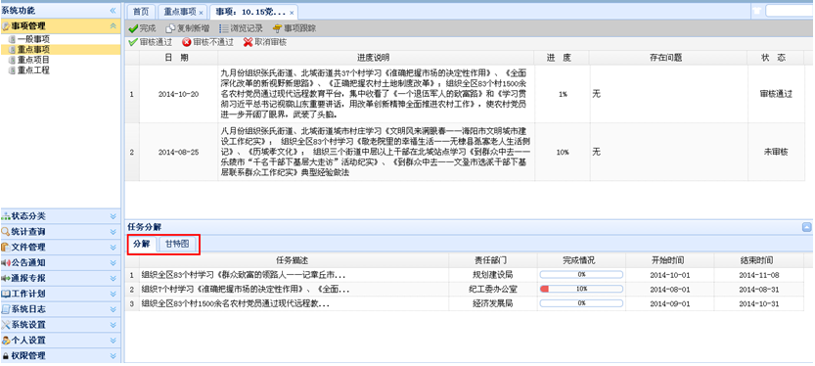Click the 任务描述 column header
The height and width of the screenshot is (366, 815).
pyautogui.click(x=294, y=260)
